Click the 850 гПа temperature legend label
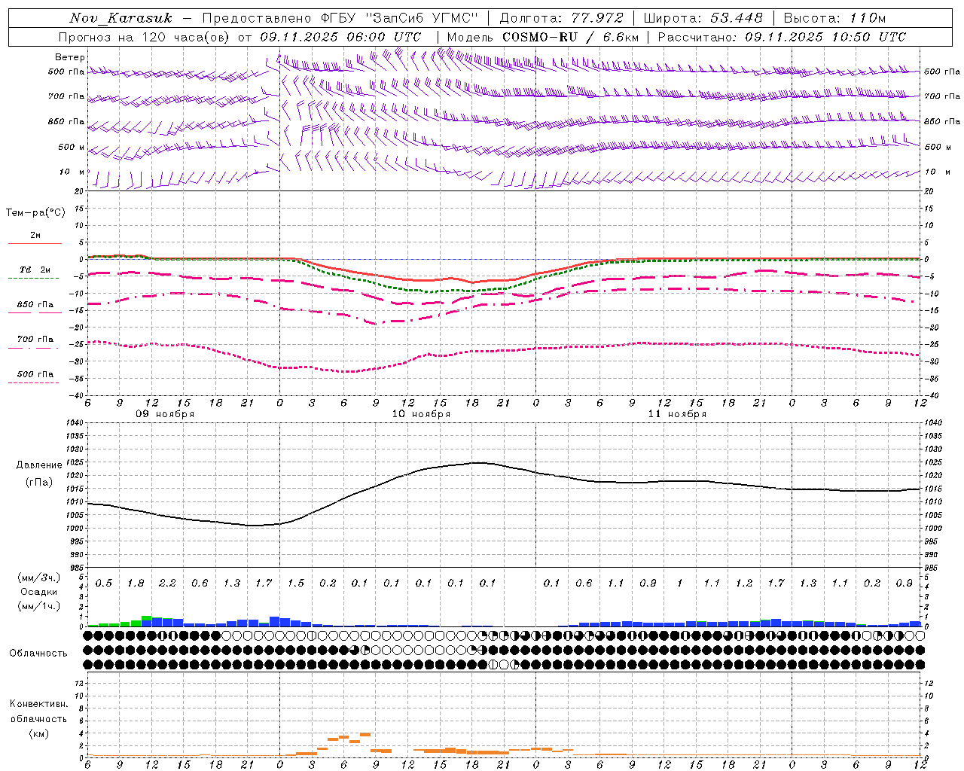The height and width of the screenshot is (771, 964). (35, 305)
